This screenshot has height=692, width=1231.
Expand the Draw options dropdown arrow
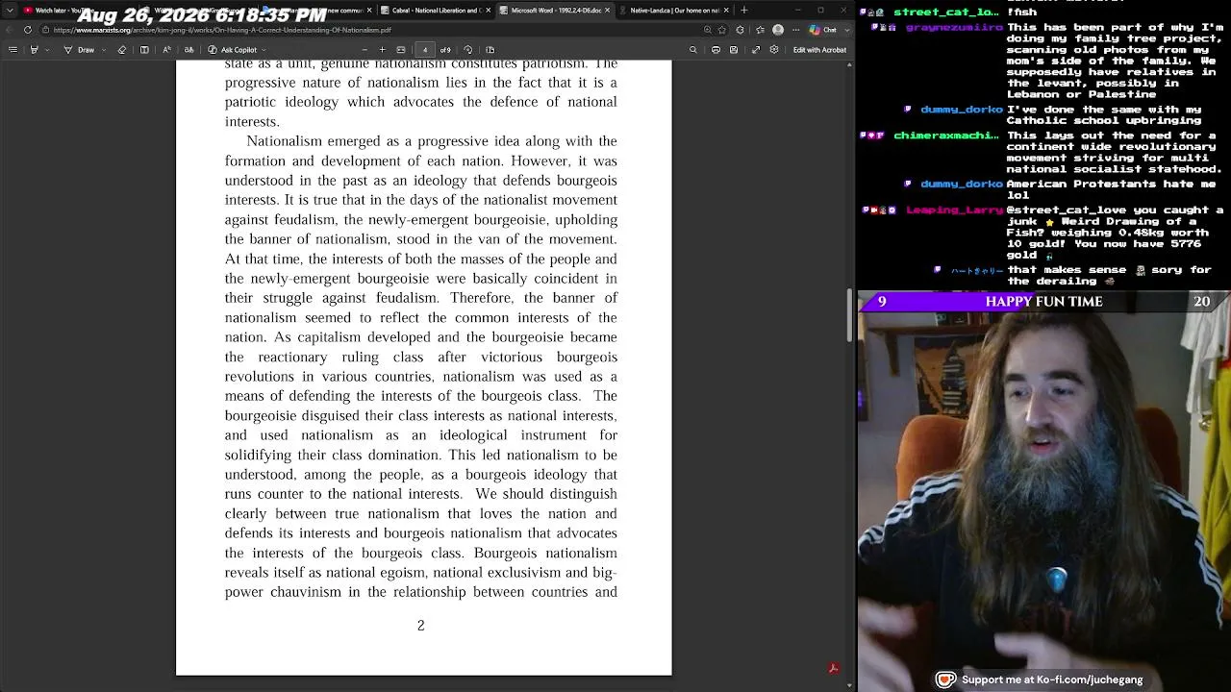[x=104, y=50]
